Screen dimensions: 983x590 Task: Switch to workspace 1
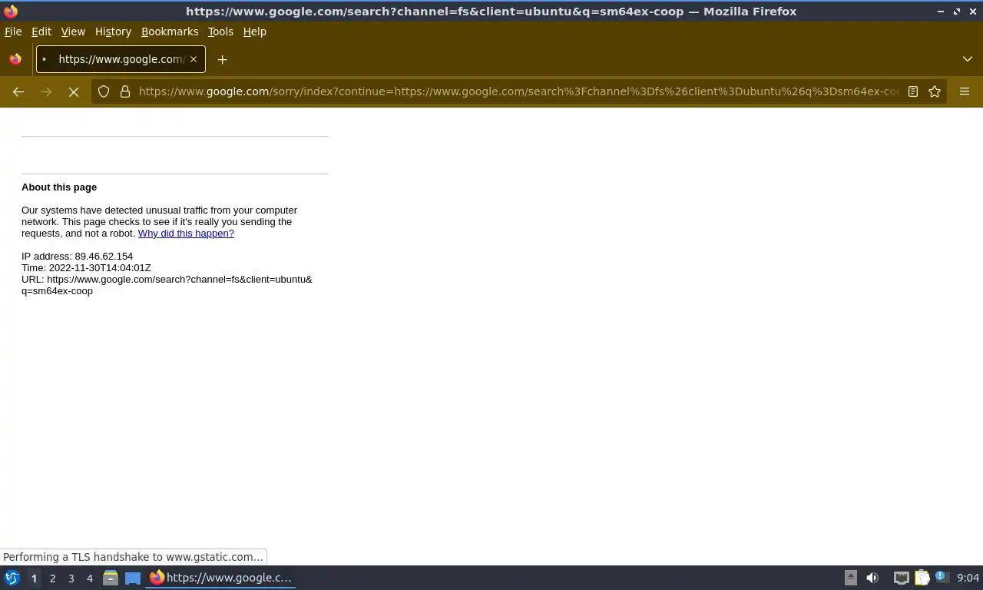(x=34, y=578)
